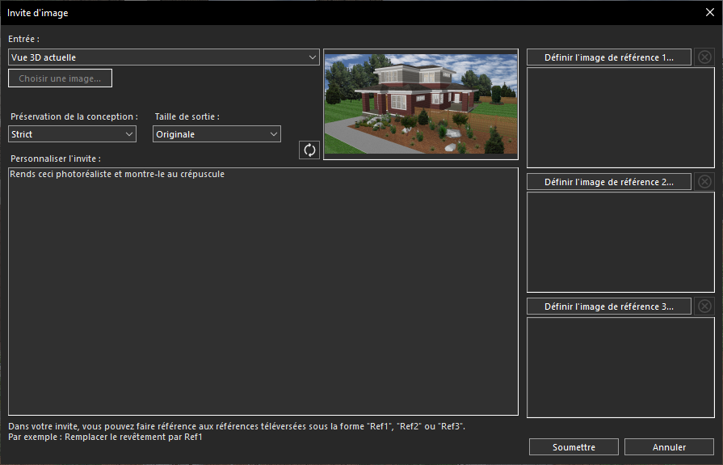The width and height of the screenshot is (723, 465).
Task: Click the empty reference image 2 preview area
Action: [620, 243]
